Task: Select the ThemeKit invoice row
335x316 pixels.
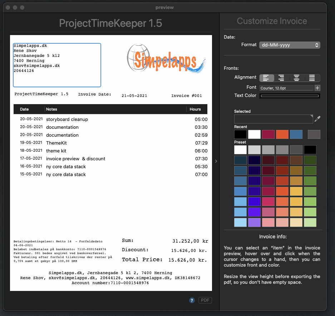Action: (x=110, y=143)
